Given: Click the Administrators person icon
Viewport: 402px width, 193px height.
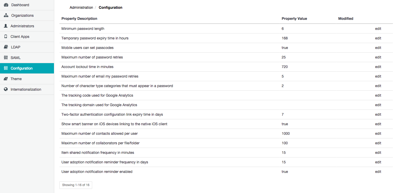Looking at the screenshot, I should tap(6, 26).
